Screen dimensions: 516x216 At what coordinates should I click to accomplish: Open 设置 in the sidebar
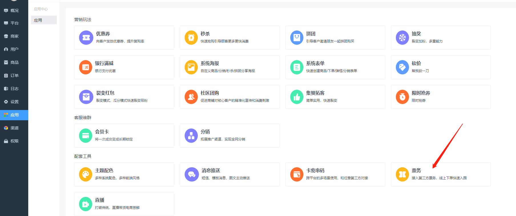click(x=14, y=102)
